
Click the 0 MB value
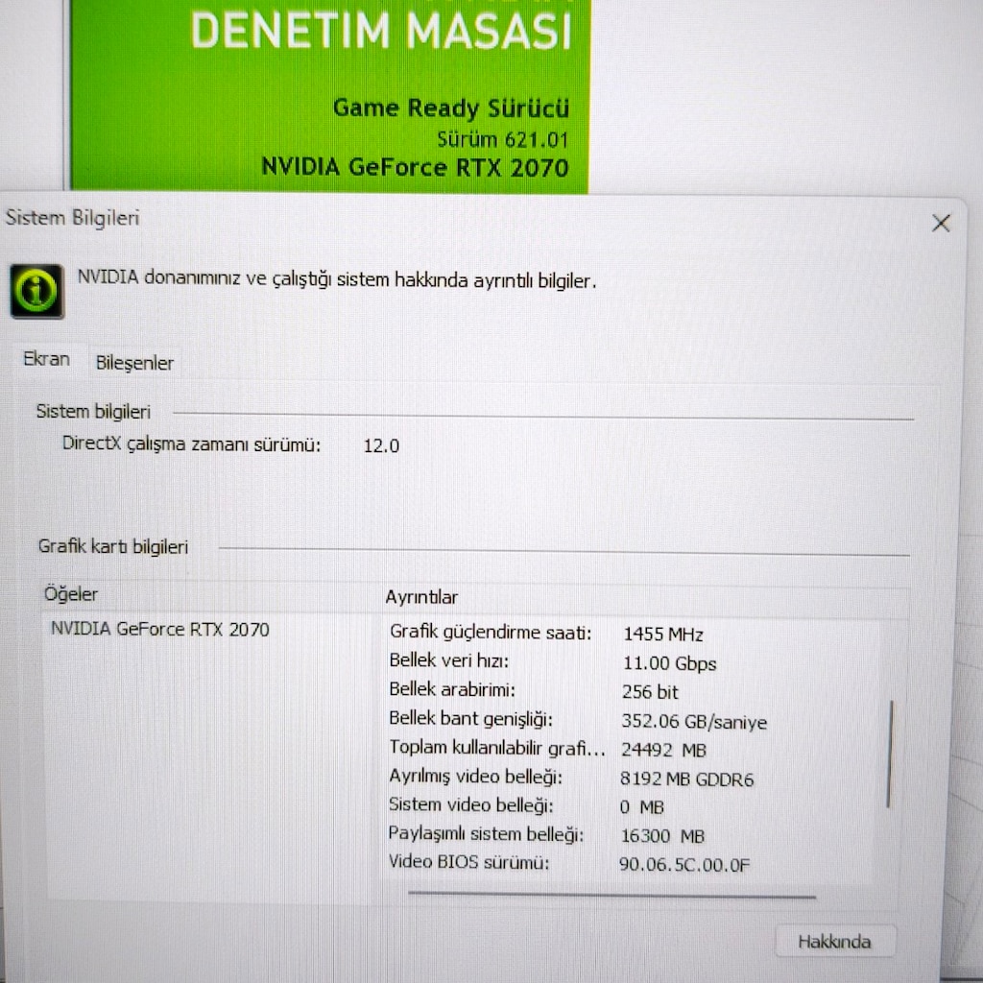[x=641, y=807]
